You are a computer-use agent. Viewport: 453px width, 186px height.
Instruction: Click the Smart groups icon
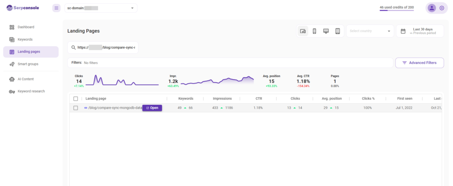[12, 64]
